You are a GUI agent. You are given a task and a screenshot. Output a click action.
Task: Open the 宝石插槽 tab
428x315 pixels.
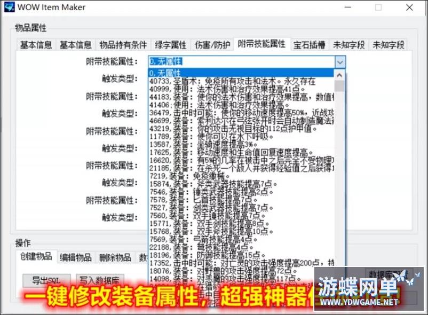tap(309, 45)
